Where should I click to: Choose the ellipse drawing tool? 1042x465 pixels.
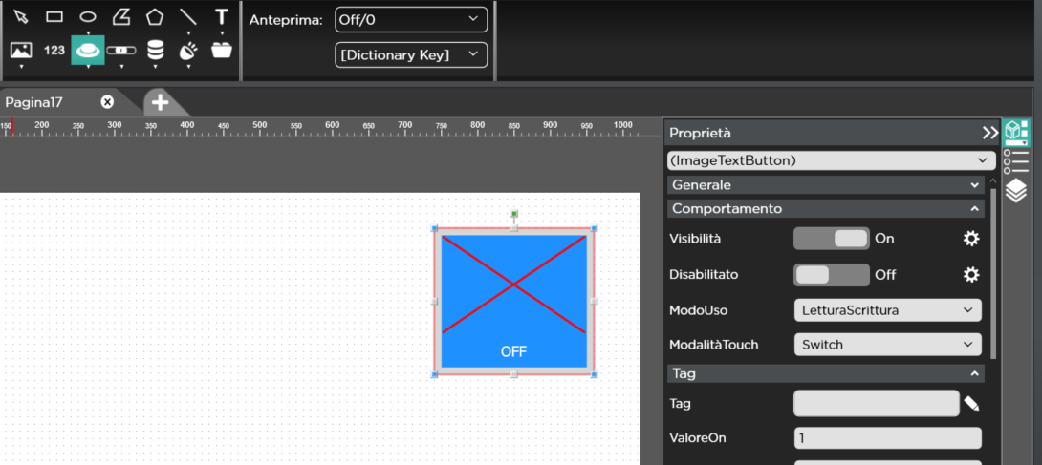[x=88, y=16]
